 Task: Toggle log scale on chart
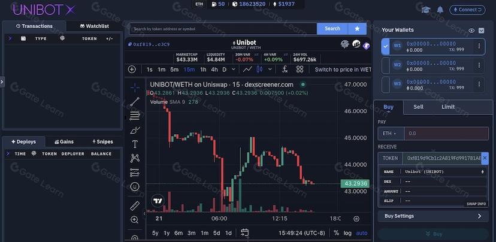(x=347, y=233)
